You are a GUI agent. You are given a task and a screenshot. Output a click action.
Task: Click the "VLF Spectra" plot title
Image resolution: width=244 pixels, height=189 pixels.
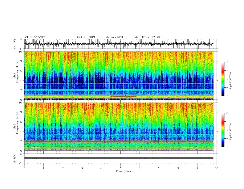pyautogui.click(x=35, y=37)
